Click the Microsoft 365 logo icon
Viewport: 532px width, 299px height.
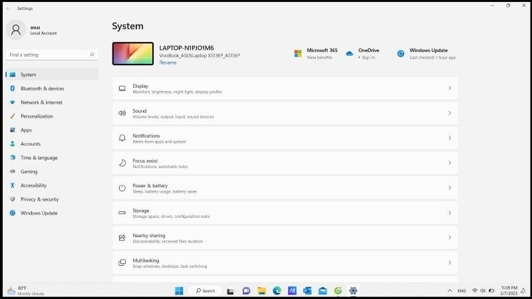click(298, 54)
